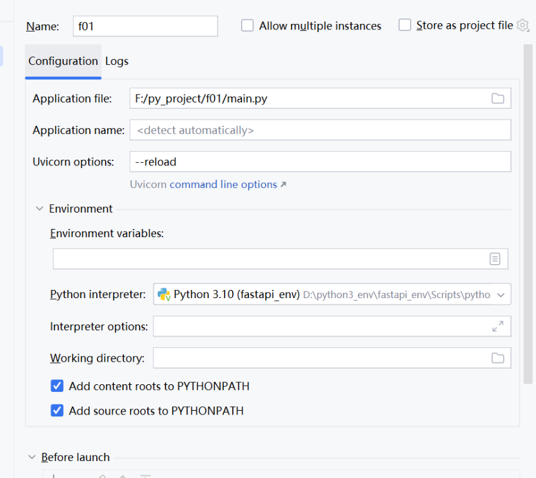
Task: Switch to the Logs tab
Action: [x=117, y=61]
